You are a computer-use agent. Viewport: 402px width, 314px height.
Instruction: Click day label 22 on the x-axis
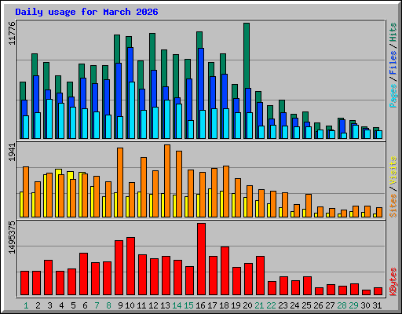pyautogui.click(x=271, y=305)
